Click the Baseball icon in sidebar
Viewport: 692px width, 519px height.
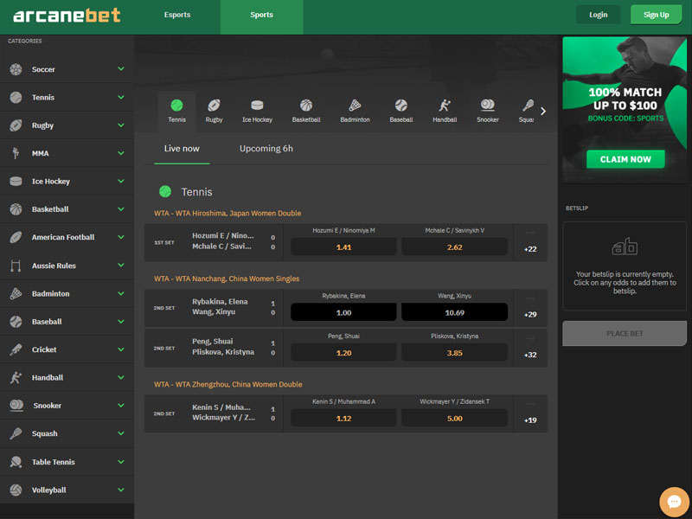point(16,321)
